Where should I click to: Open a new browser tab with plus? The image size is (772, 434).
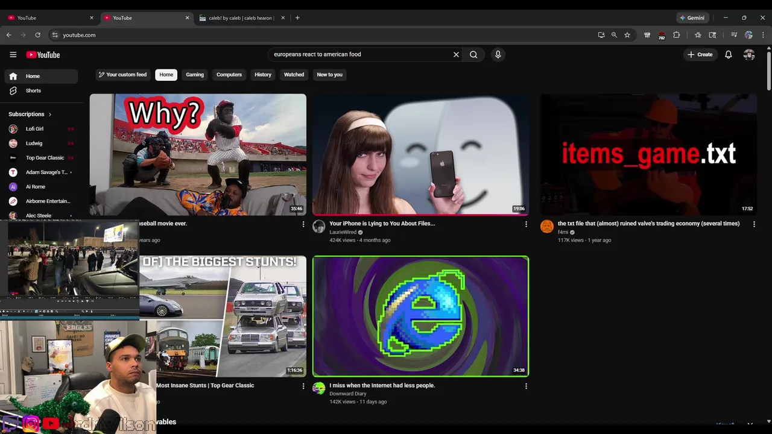(297, 17)
